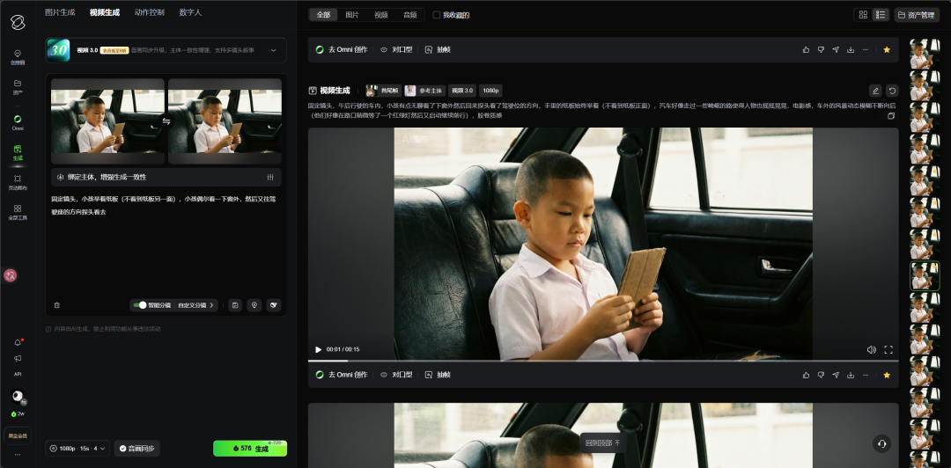Open 资产管理 asset management
This screenshot has width=951, height=468.
pos(917,15)
